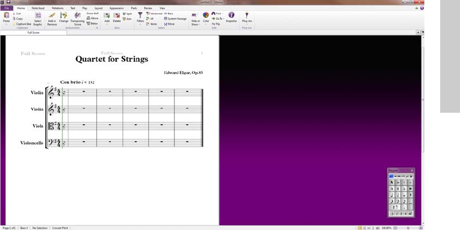Click zoom out minus button

click(395, 228)
